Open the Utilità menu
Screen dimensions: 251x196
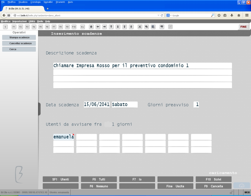[32, 21]
